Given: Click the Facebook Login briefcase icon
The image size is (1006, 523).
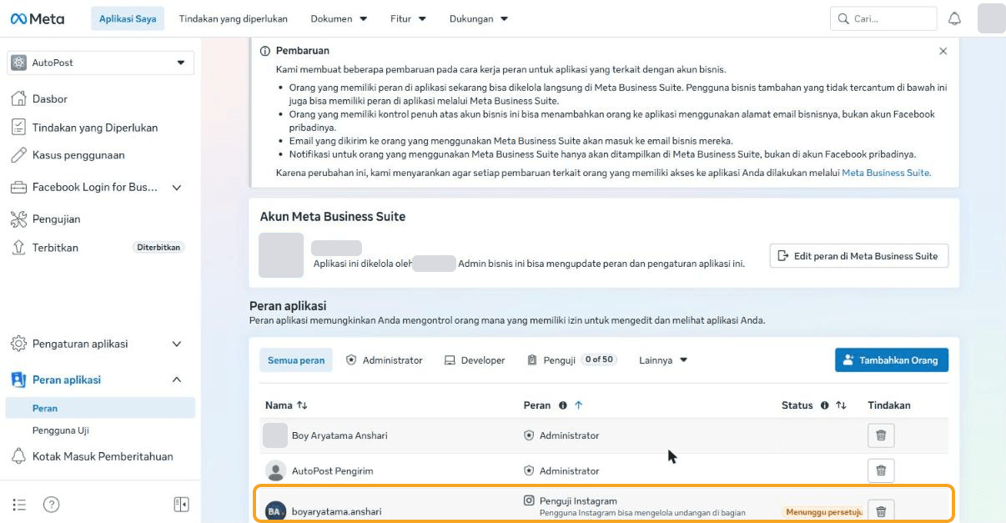Looking at the screenshot, I should [18, 188].
